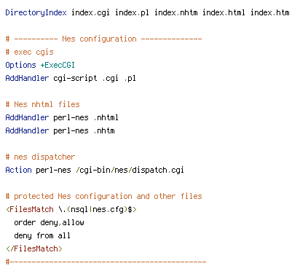The image size is (300, 274).
Task: Click the opening <FilesMatch tag
Action: click(x=30, y=209)
